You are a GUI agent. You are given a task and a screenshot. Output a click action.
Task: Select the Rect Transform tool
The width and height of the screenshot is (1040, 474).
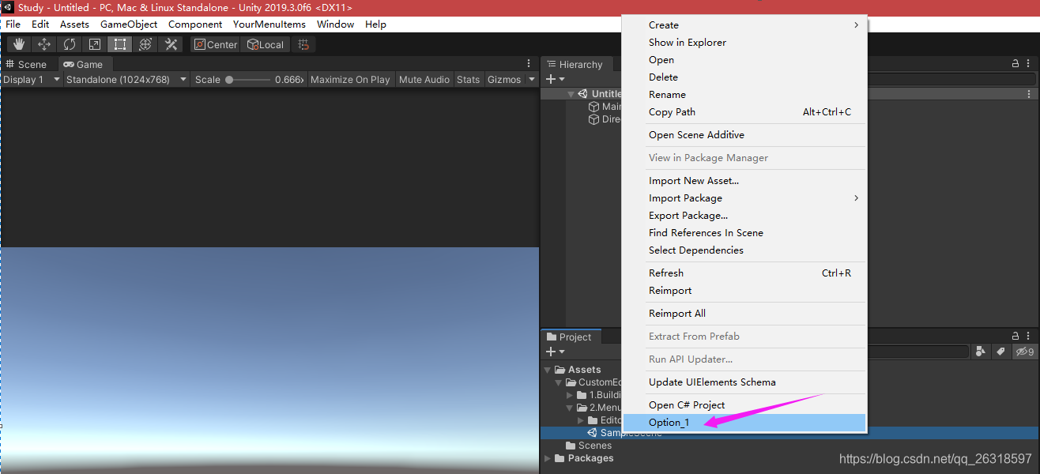[119, 44]
